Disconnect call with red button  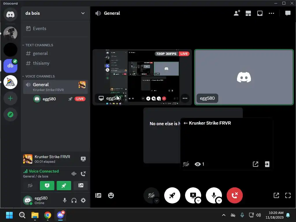[x=235, y=195]
